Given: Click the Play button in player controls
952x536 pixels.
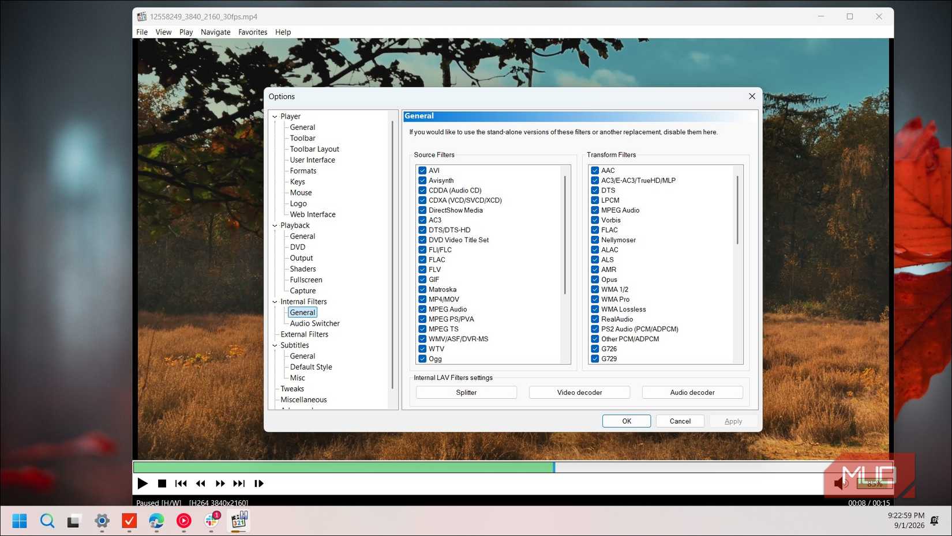Looking at the screenshot, I should [143, 484].
